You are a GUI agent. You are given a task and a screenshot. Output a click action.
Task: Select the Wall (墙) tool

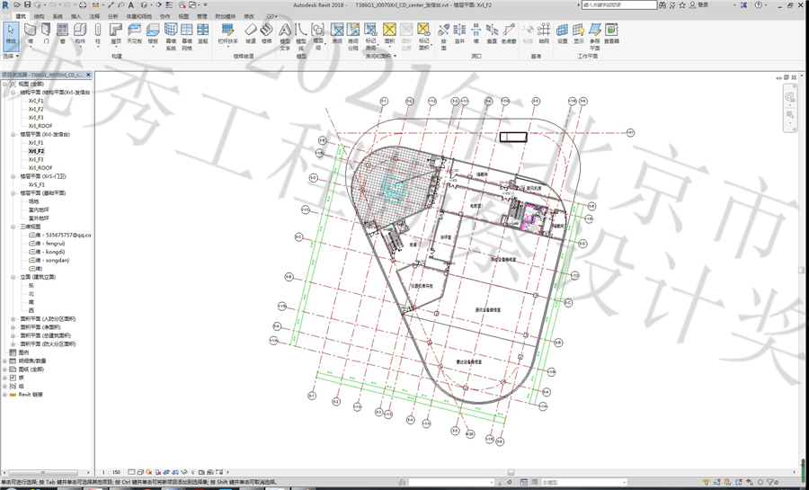point(31,33)
